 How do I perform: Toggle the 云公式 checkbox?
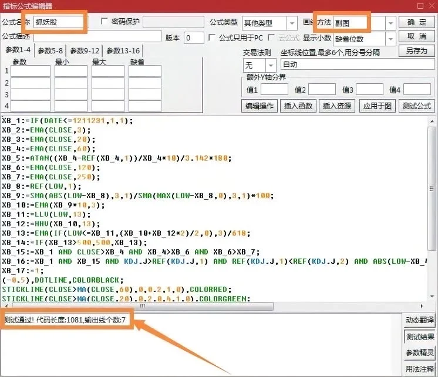(x=271, y=38)
